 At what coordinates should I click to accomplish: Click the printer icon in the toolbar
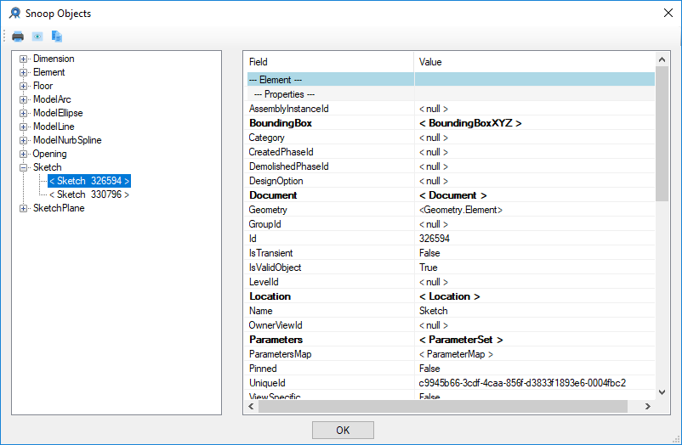click(18, 37)
